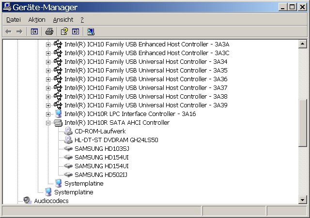Screen dimensions: 310x218
Task: Select 'CD-ROM-Laufwerk' tree entry text
Action: pyautogui.click(x=100, y=131)
